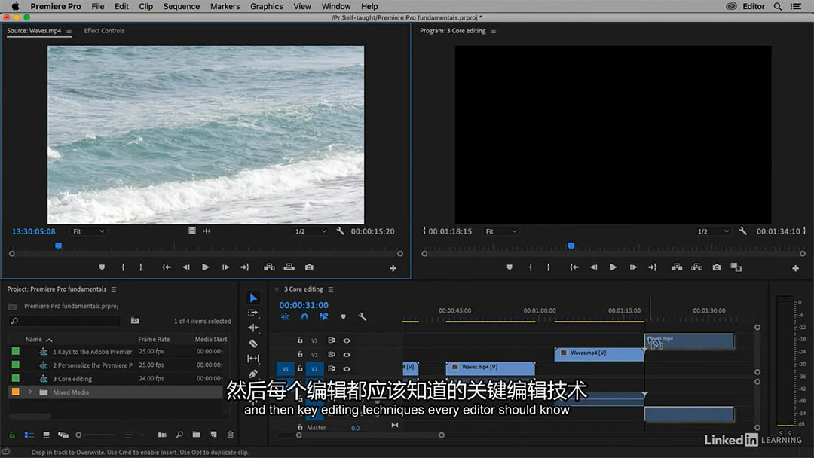The height and width of the screenshot is (458, 814).
Task: Switch Project panel to Icon View
Action: [x=46, y=435]
